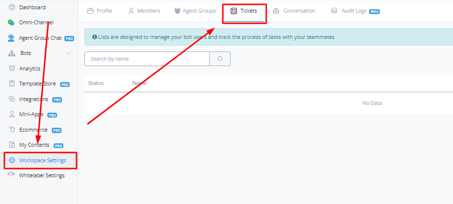Image resolution: width=453 pixels, height=204 pixels.
Task: Click the Search by name field
Action: [147, 59]
